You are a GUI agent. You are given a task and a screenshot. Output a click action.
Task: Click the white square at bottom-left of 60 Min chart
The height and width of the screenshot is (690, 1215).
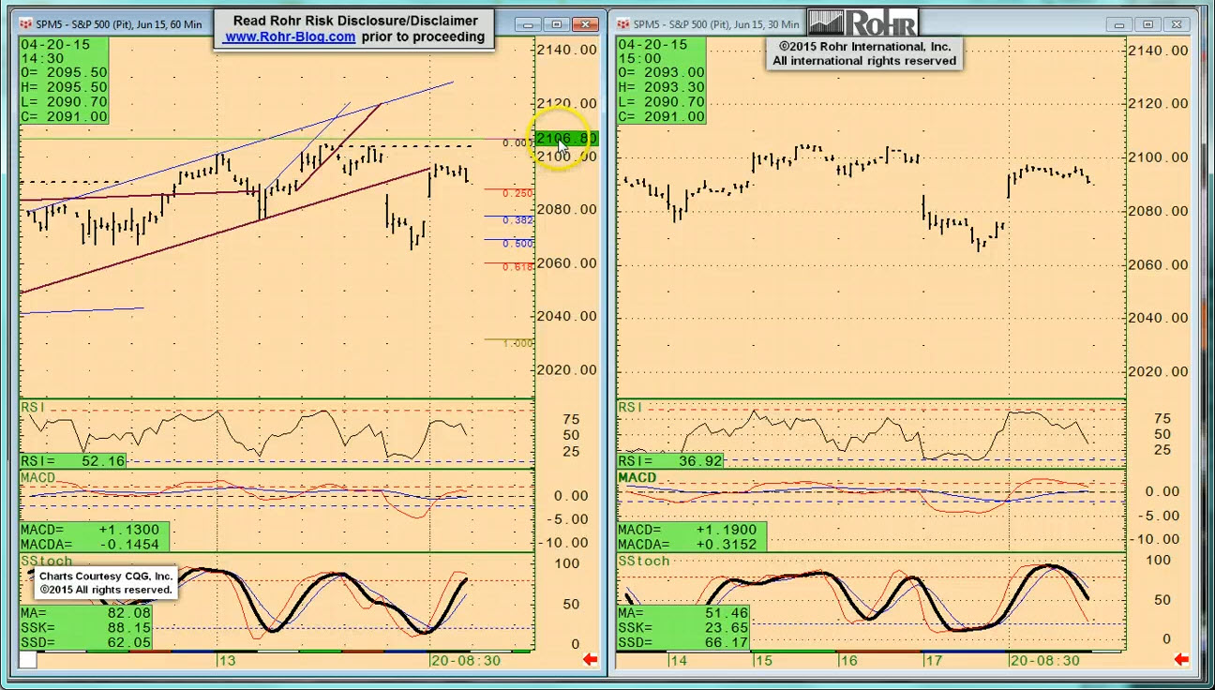tap(28, 660)
